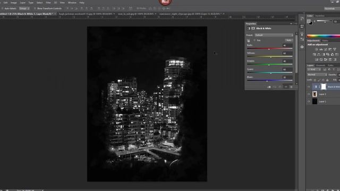This screenshot has width=340, height=191.
Task: Switch to the Paths tab
Action: pyautogui.click(x=330, y=65)
